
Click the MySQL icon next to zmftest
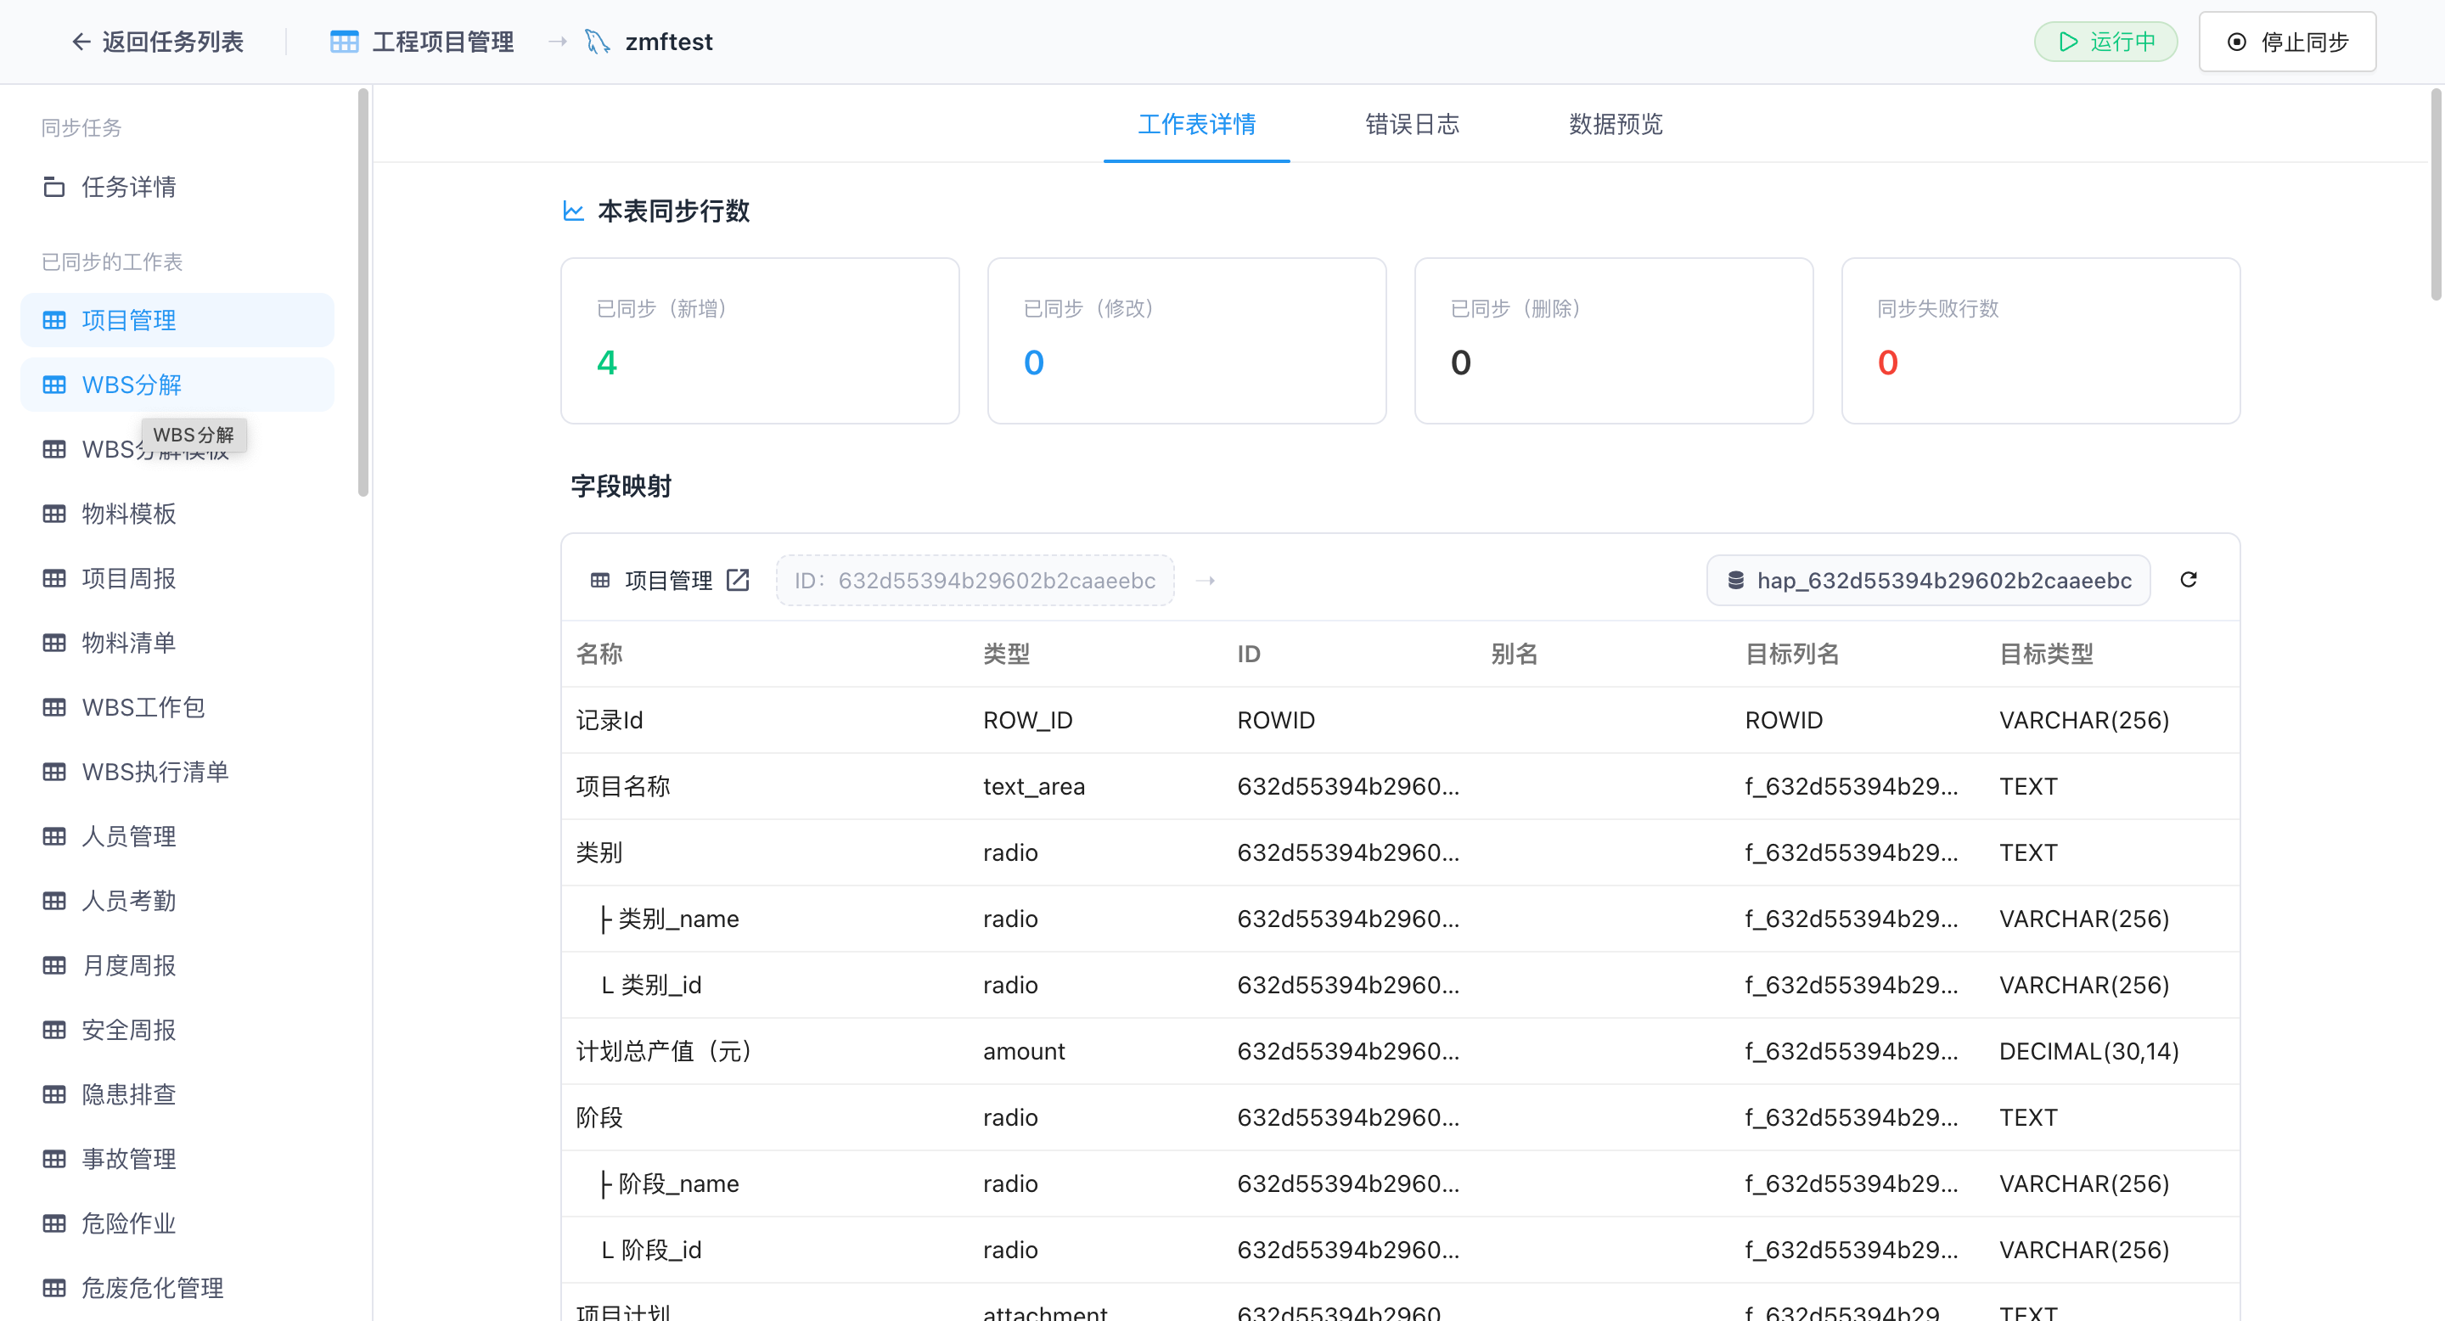tap(597, 42)
